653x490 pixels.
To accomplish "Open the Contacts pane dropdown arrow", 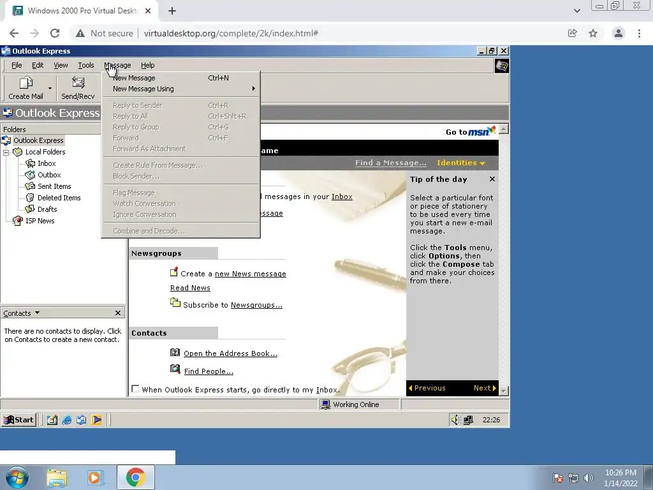I will coord(37,313).
